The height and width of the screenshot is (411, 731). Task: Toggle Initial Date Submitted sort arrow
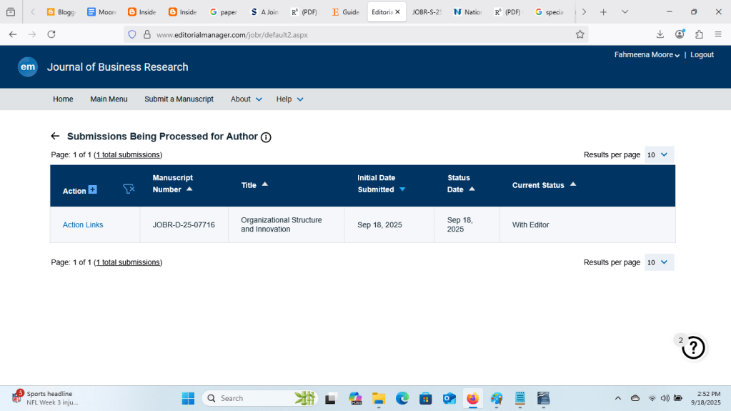click(x=402, y=189)
